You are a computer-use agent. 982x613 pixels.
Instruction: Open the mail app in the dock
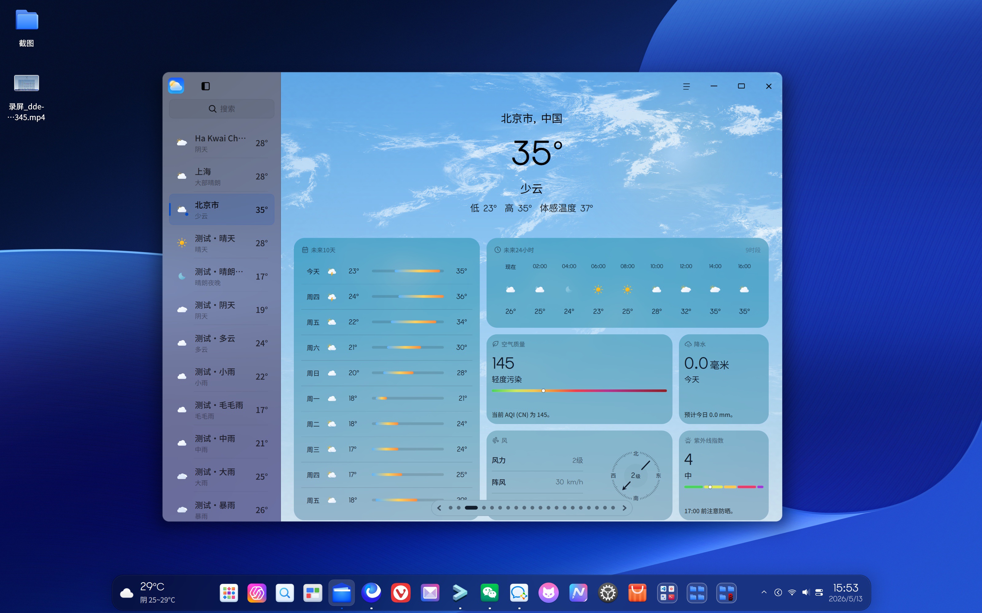click(x=430, y=593)
